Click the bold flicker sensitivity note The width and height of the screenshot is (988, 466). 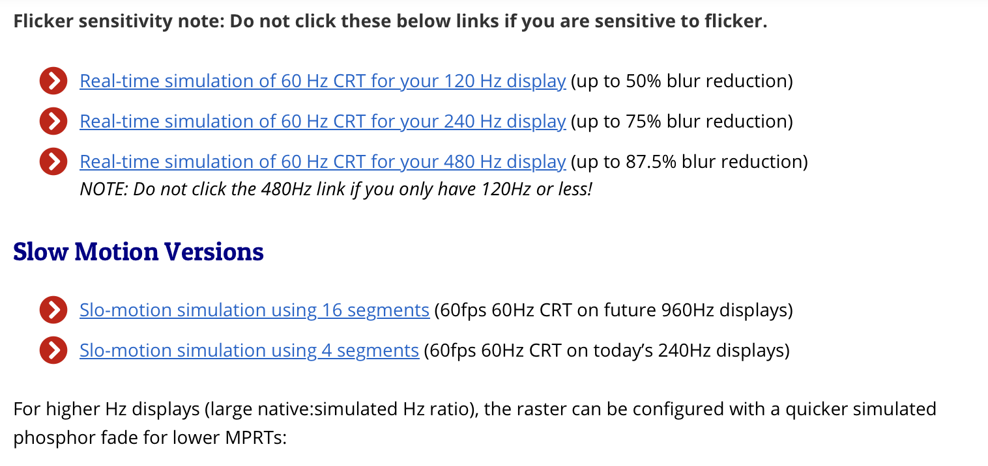[x=390, y=21]
